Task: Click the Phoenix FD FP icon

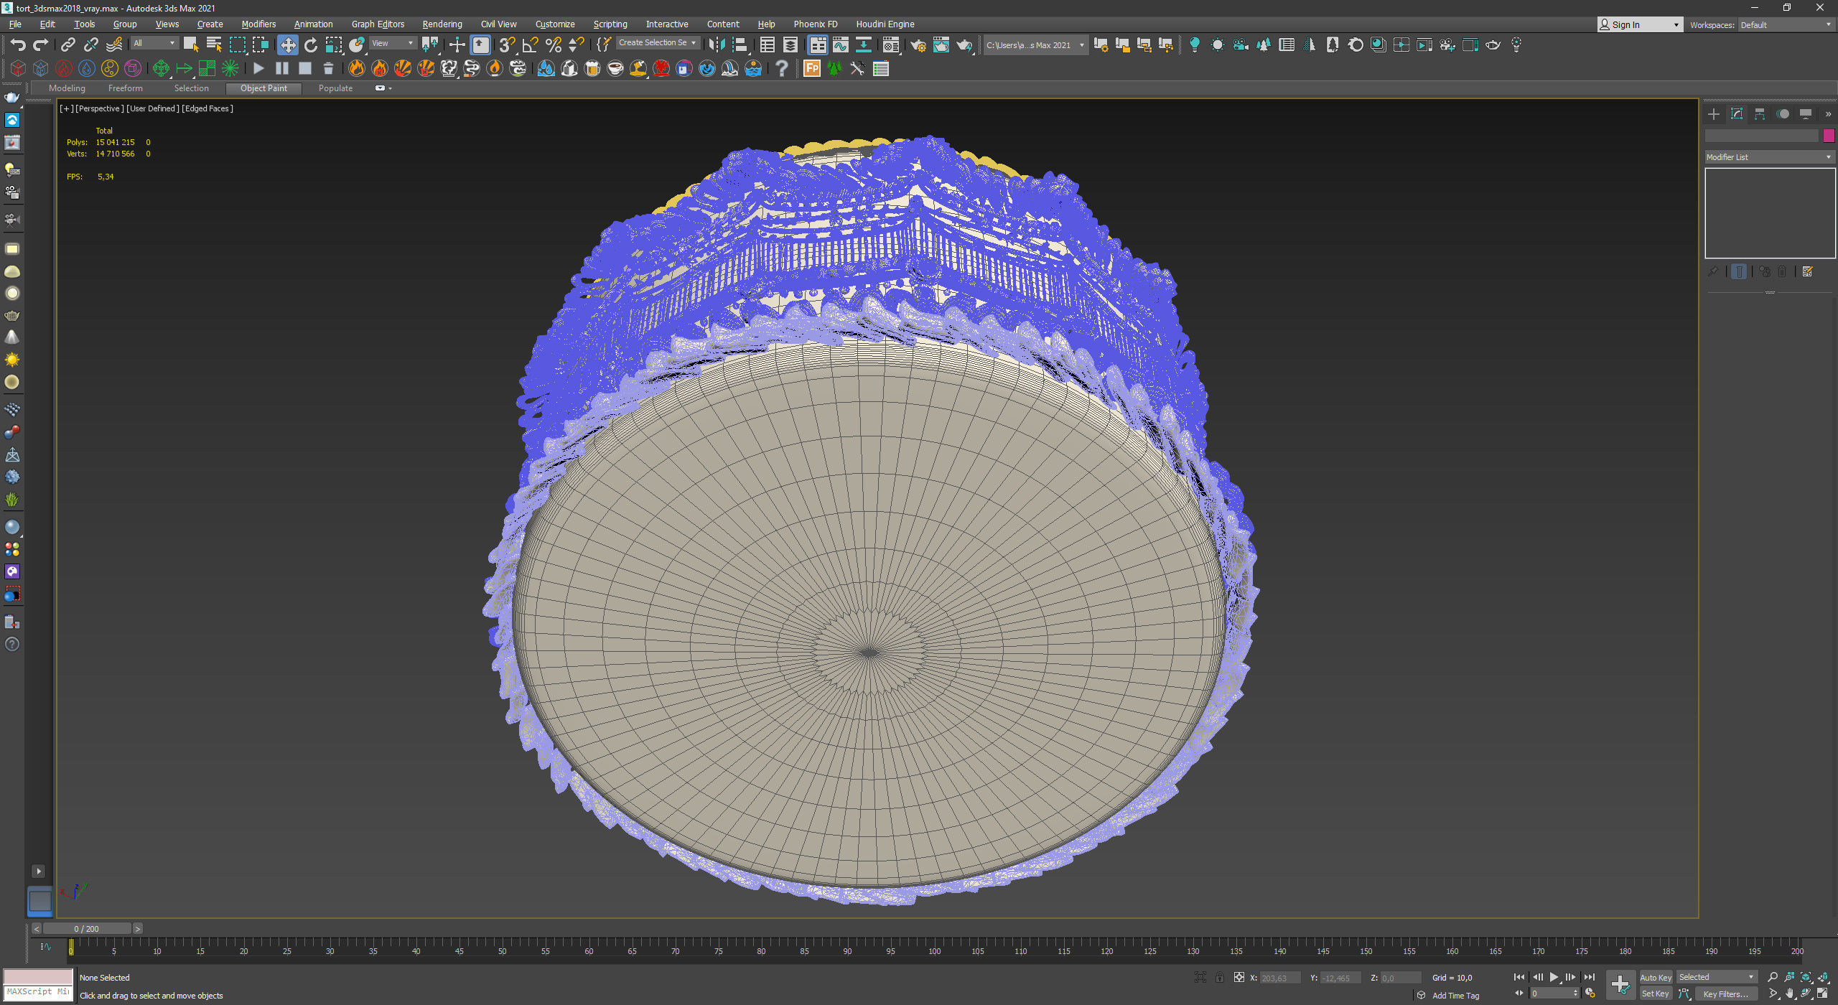Action: (811, 68)
